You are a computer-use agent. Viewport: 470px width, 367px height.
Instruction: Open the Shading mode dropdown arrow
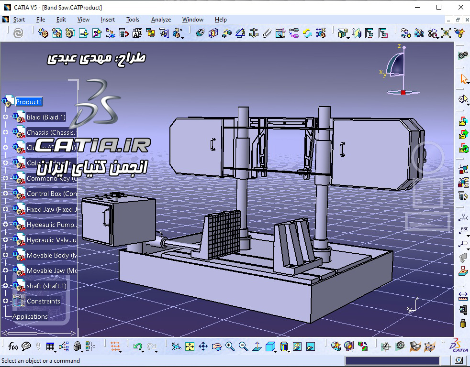(x=289, y=351)
